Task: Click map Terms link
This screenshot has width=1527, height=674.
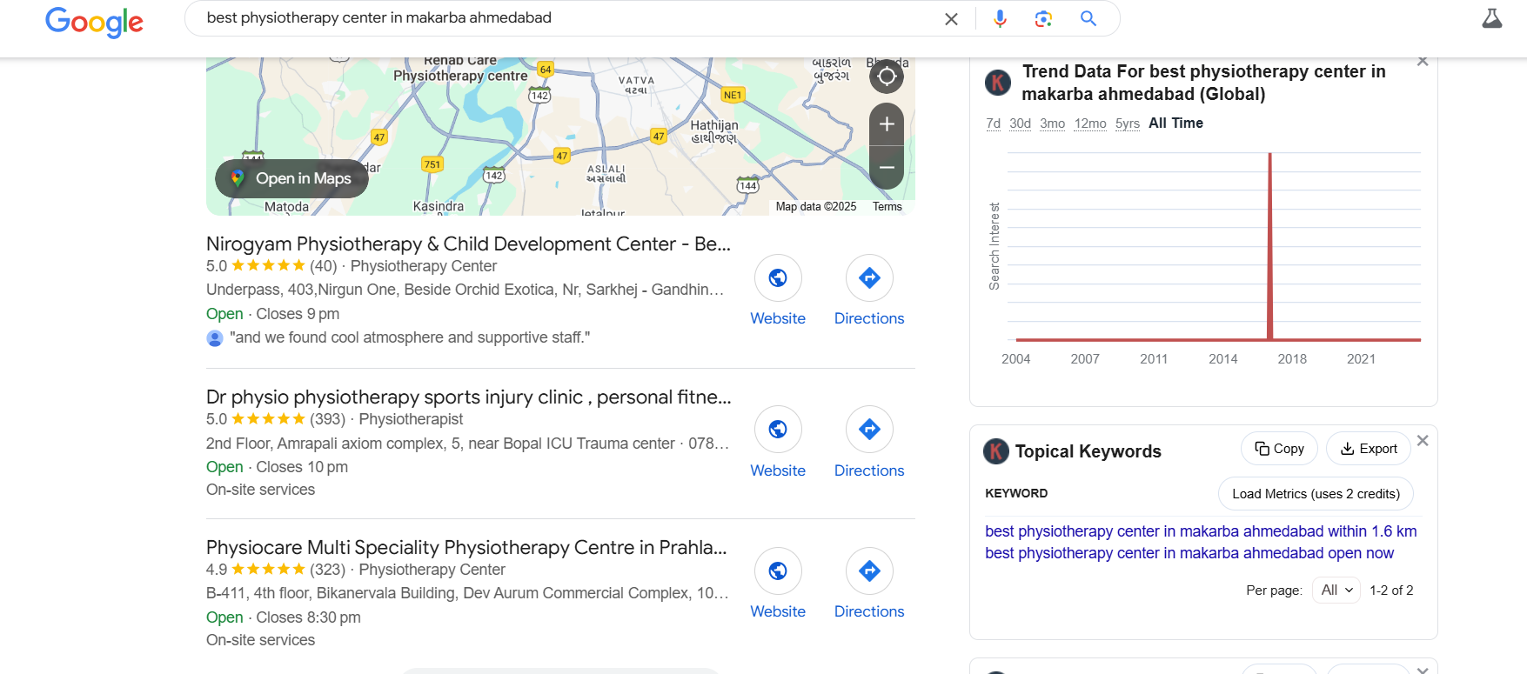Action: coord(887,207)
